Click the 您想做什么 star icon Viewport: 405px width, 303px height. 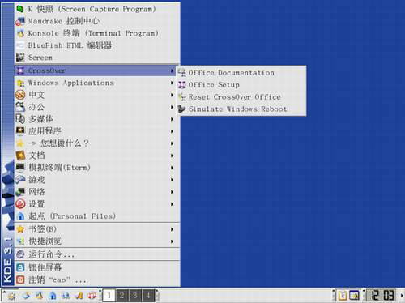click(20, 143)
